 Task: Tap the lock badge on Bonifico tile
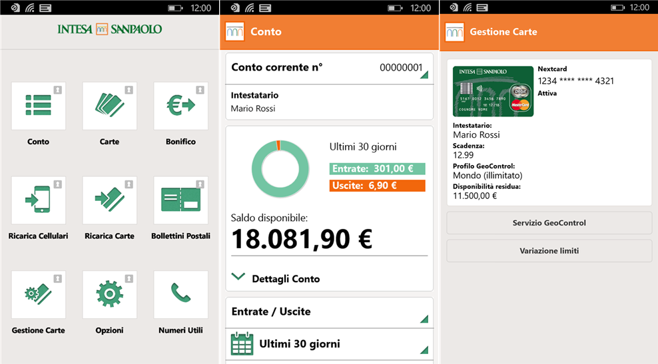200,90
